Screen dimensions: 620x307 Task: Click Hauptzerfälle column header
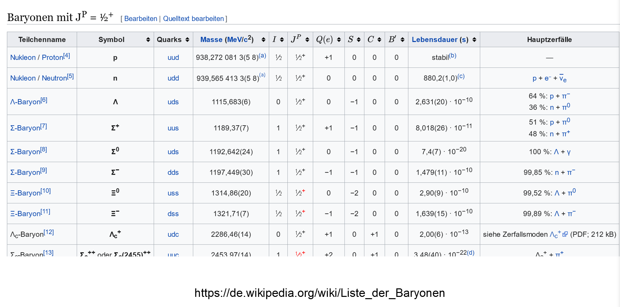549,40
